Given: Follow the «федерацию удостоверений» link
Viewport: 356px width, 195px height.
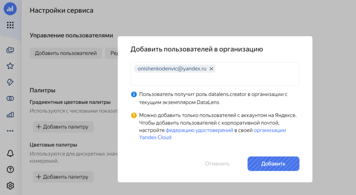Looking at the screenshot, I should (199, 130).
